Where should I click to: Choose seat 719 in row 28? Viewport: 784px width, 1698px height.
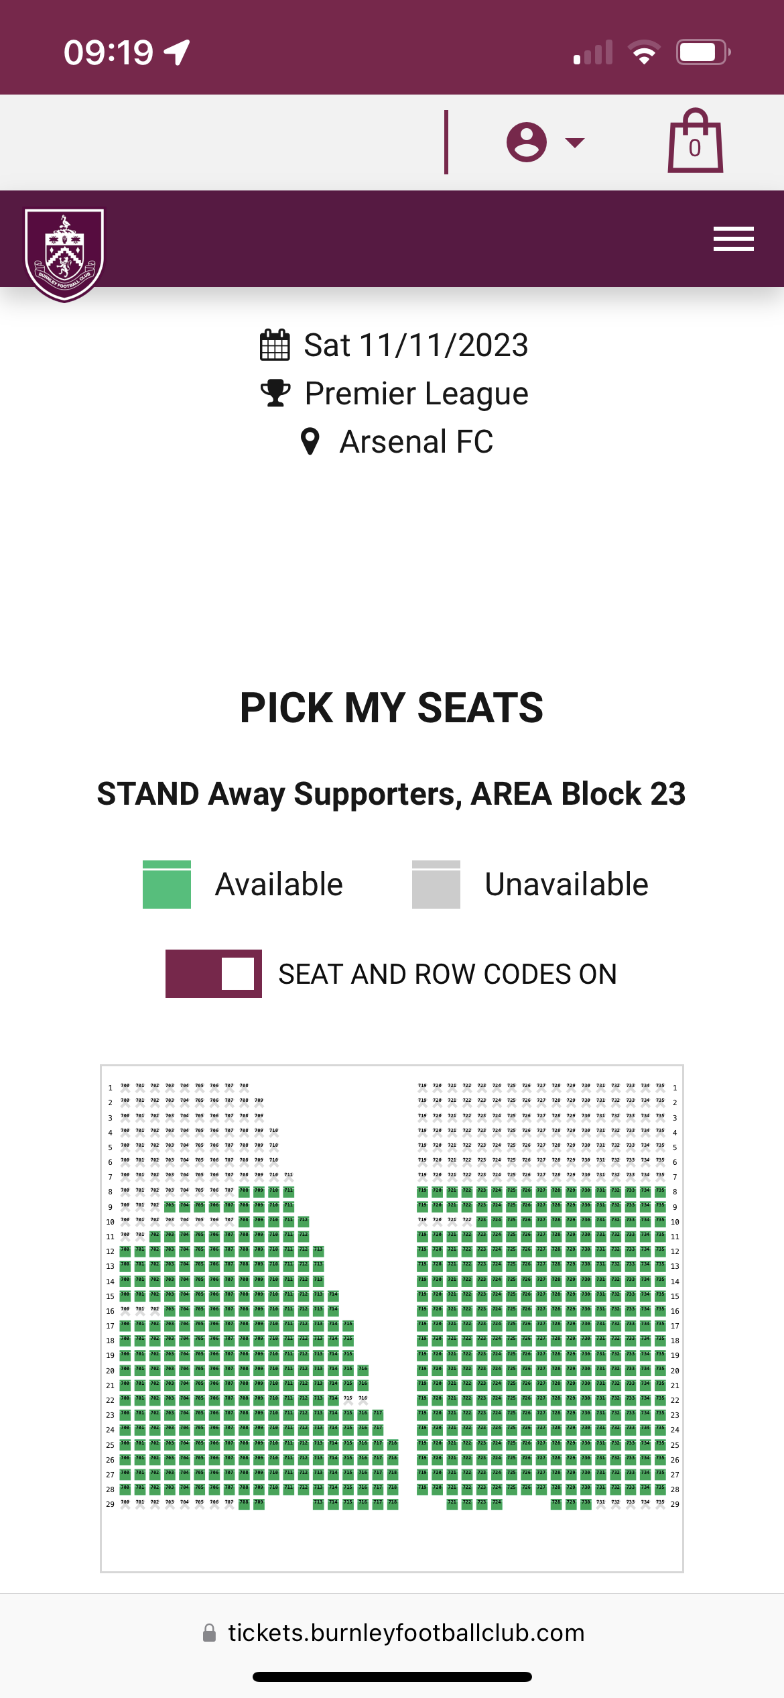pyautogui.click(x=422, y=1489)
